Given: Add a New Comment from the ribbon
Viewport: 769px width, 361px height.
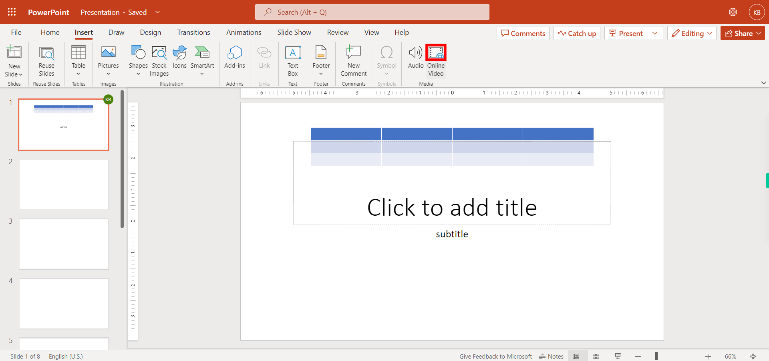Looking at the screenshot, I should pos(354,61).
